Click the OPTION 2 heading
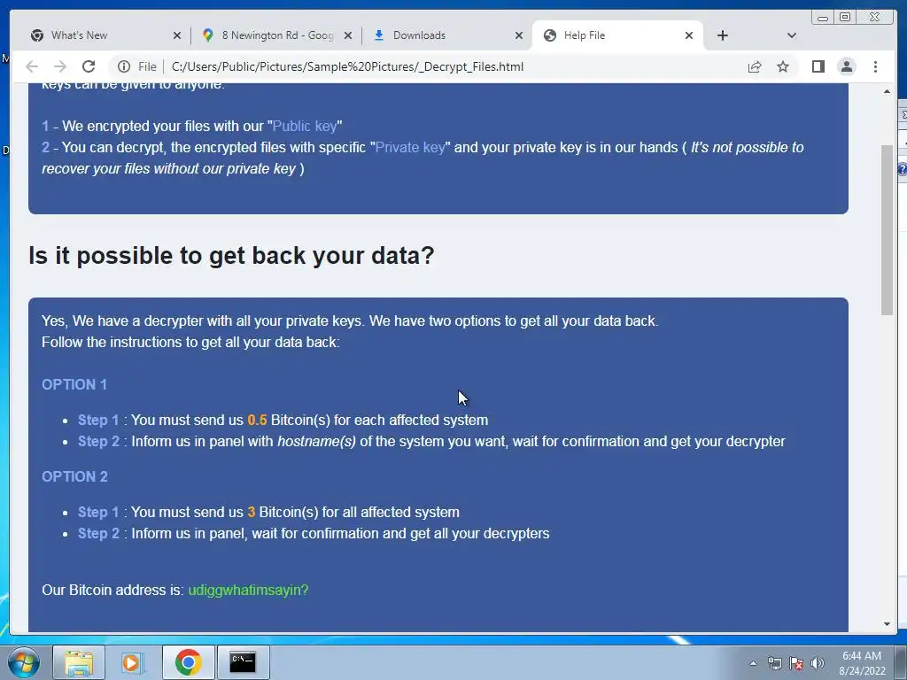This screenshot has width=907, height=680. point(74,476)
